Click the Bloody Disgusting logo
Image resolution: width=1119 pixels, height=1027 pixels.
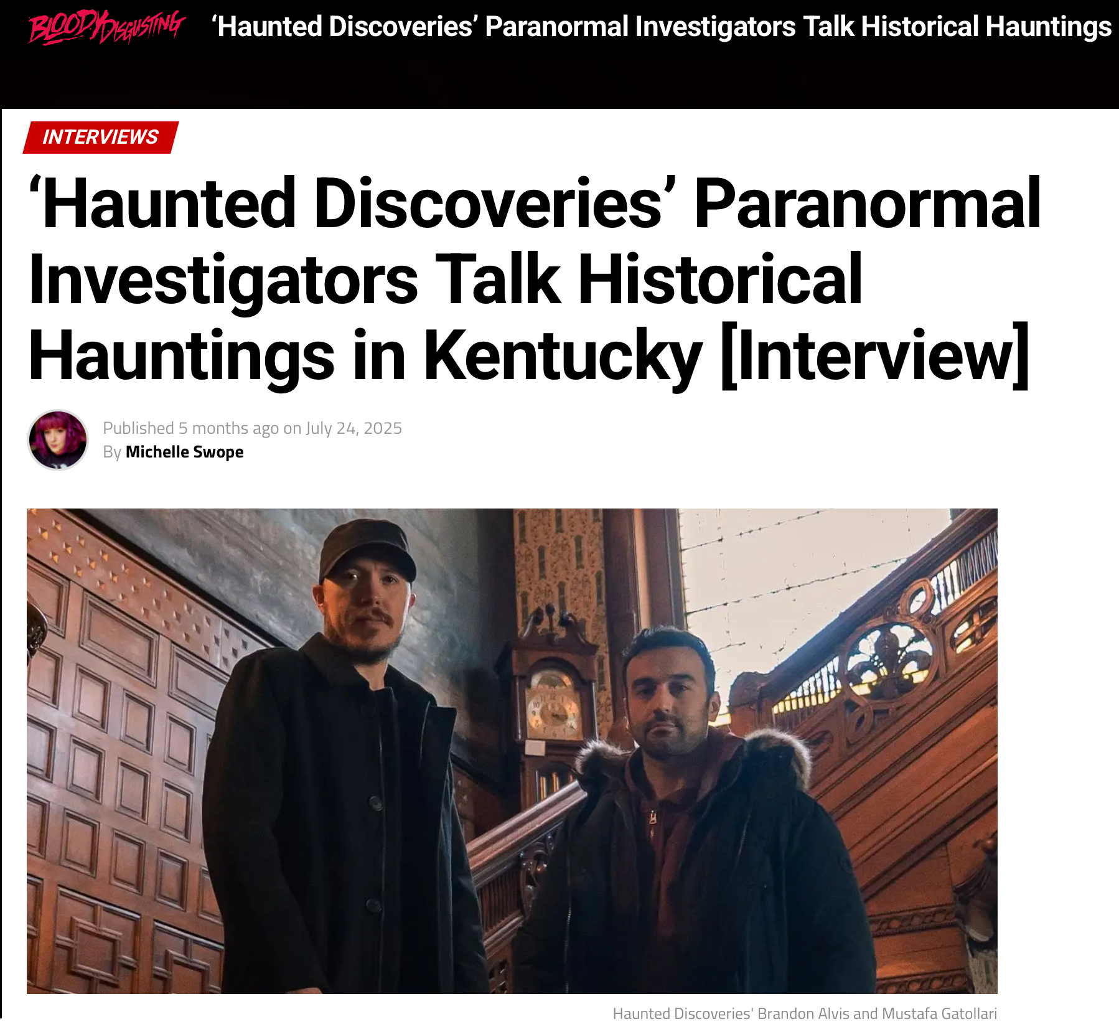[x=106, y=27]
